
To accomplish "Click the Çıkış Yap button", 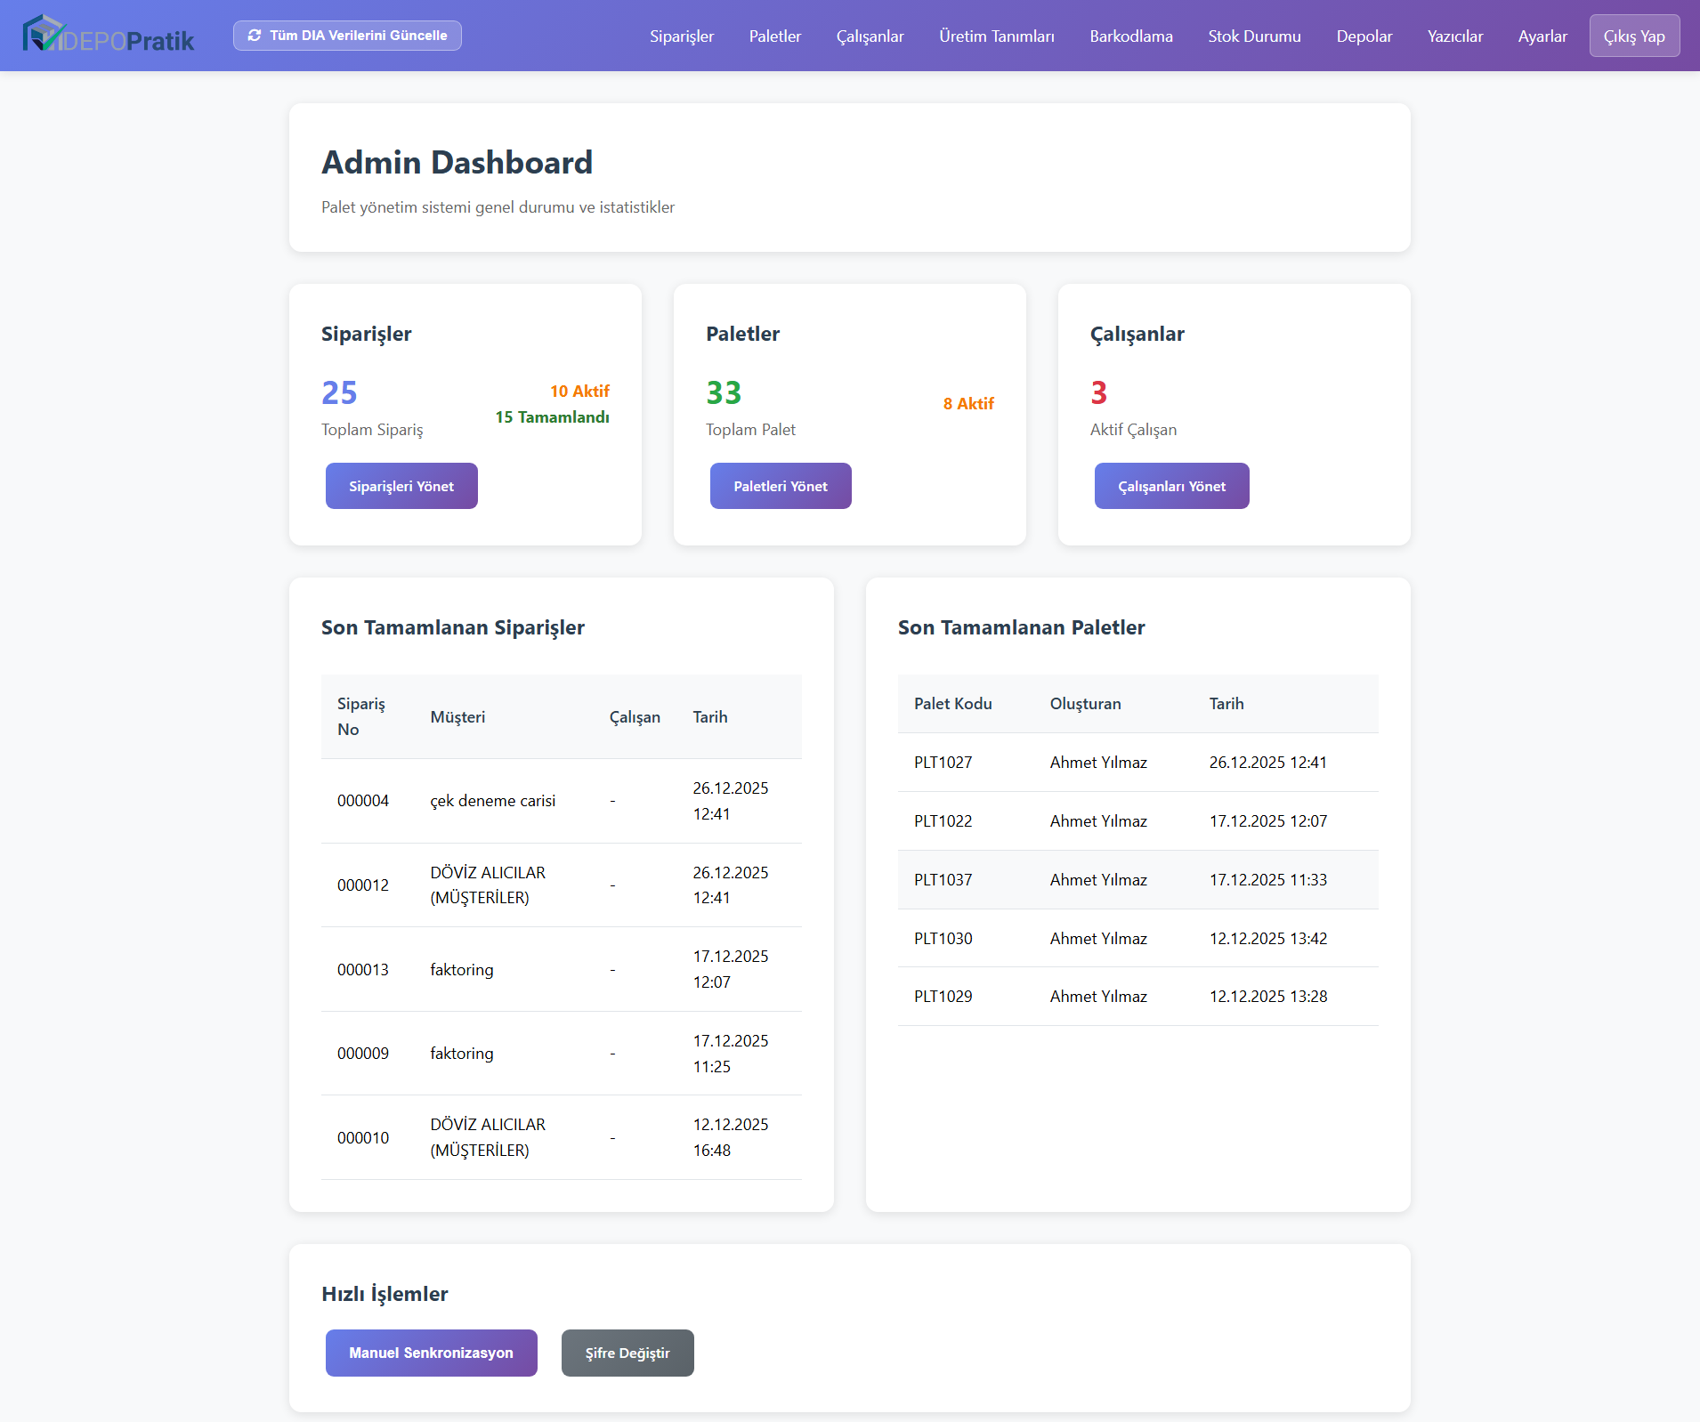I will 1634,36.
